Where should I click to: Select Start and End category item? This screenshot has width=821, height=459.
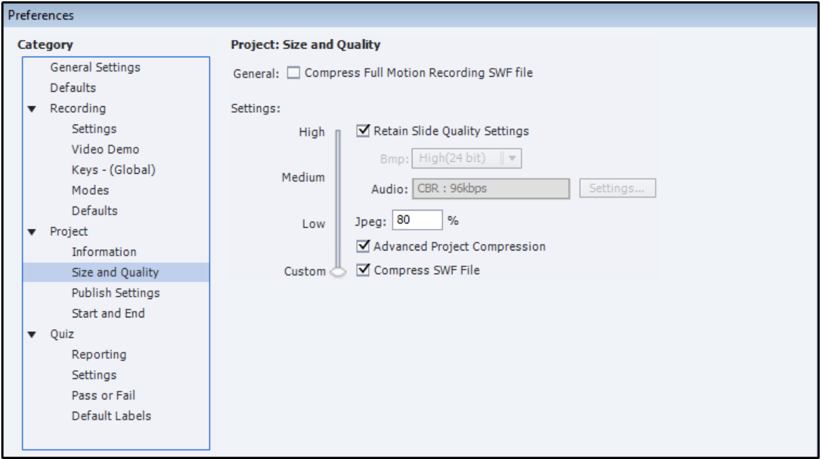(x=108, y=313)
